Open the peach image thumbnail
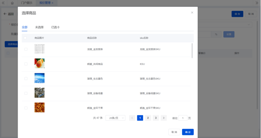The height and width of the screenshot is (138, 261). coord(40,63)
